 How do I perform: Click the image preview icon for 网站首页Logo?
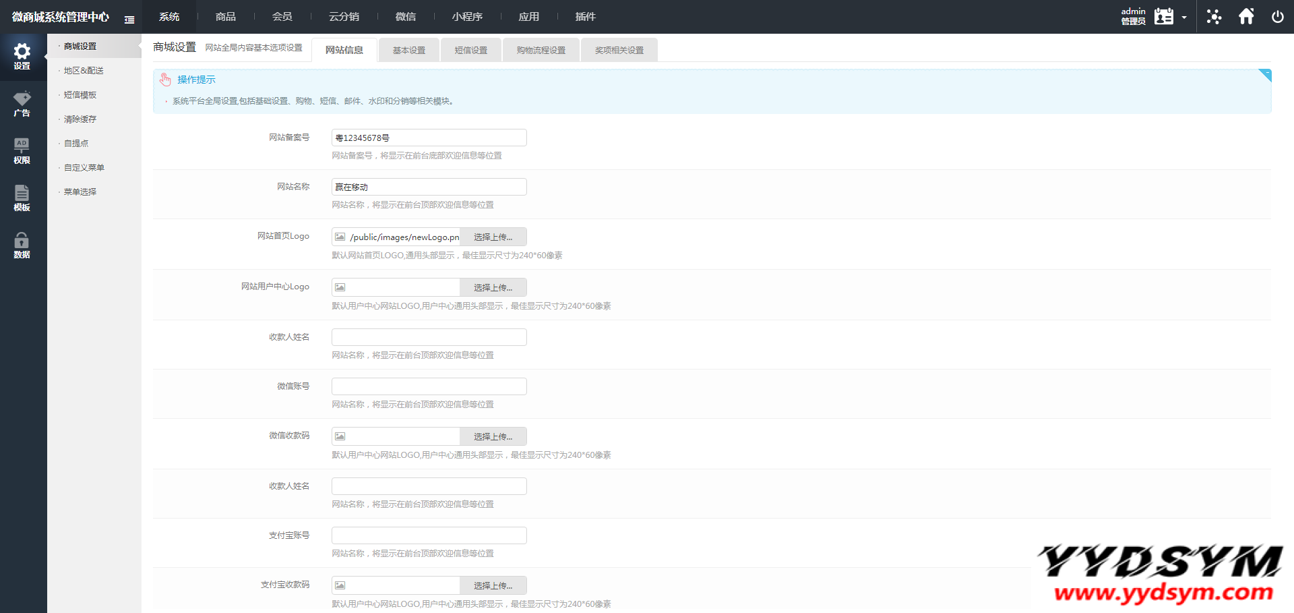(x=340, y=237)
